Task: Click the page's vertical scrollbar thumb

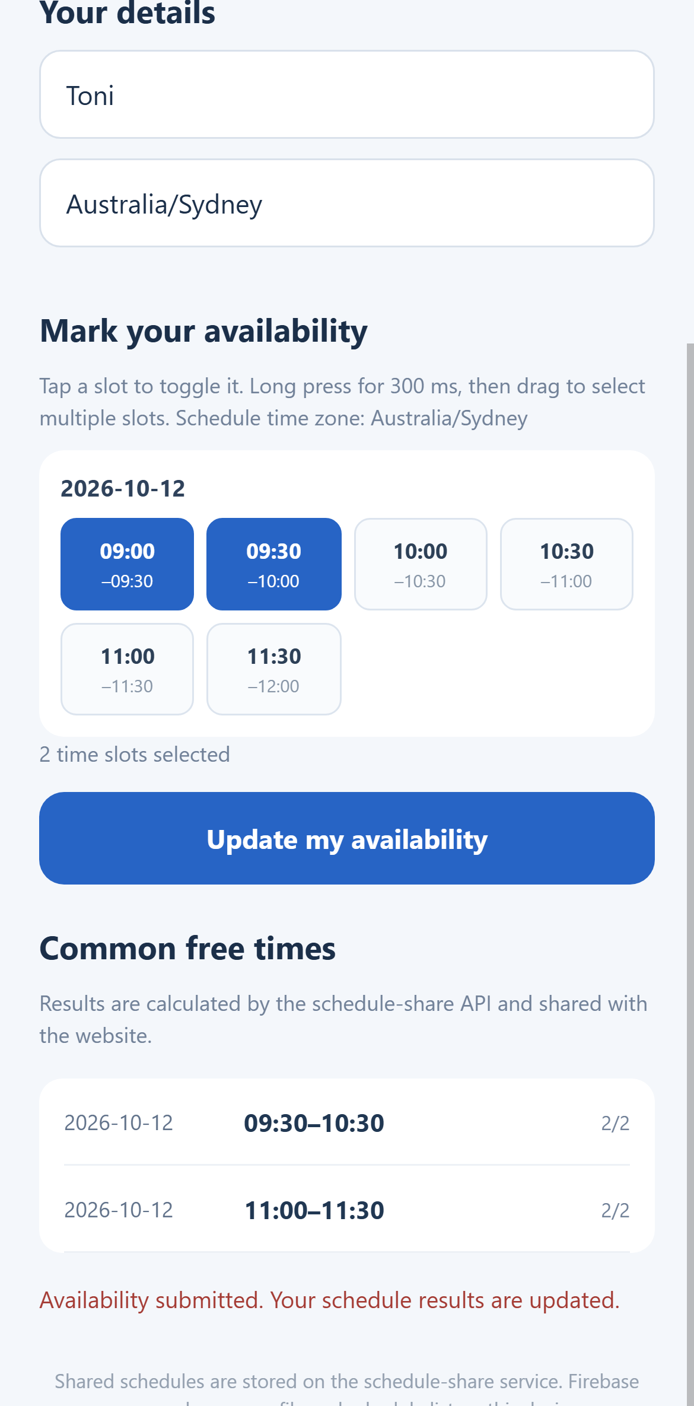Action: pyautogui.click(x=690, y=874)
